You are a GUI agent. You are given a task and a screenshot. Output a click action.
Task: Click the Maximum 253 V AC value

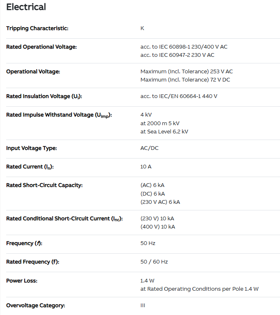click(x=186, y=72)
